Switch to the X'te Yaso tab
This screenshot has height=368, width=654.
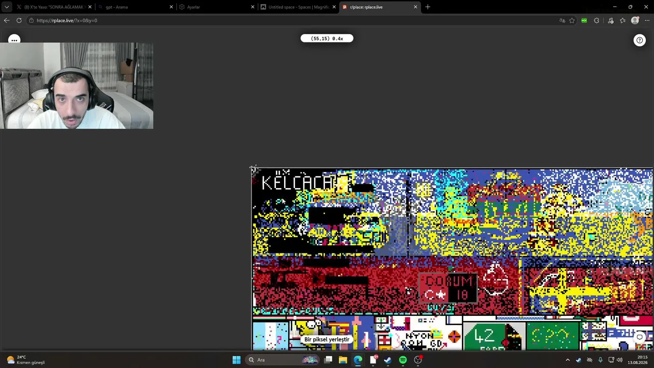(53, 7)
